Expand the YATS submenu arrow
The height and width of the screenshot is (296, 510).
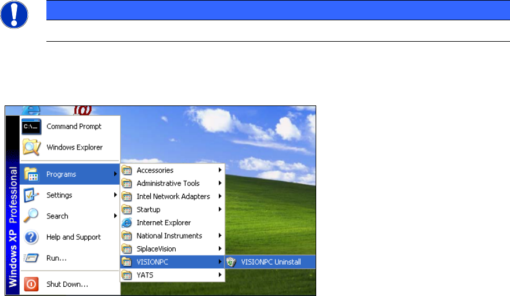(x=220, y=275)
